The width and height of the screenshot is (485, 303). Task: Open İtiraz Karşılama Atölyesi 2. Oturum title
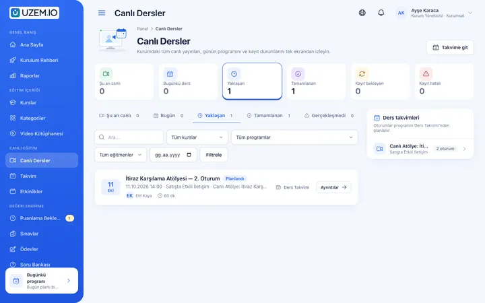coord(172,178)
